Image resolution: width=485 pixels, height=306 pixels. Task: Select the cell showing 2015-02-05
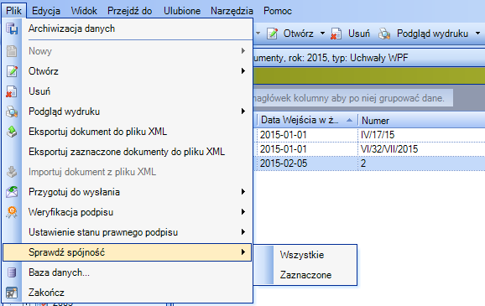pyautogui.click(x=307, y=163)
